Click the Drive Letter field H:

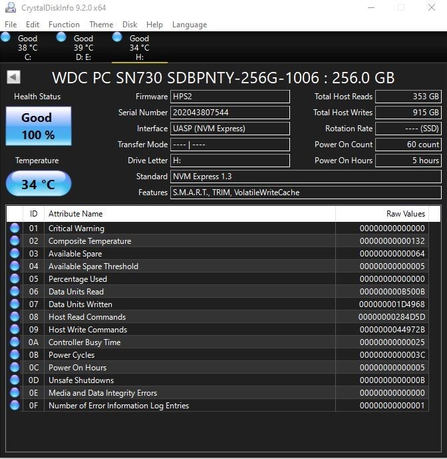point(230,161)
